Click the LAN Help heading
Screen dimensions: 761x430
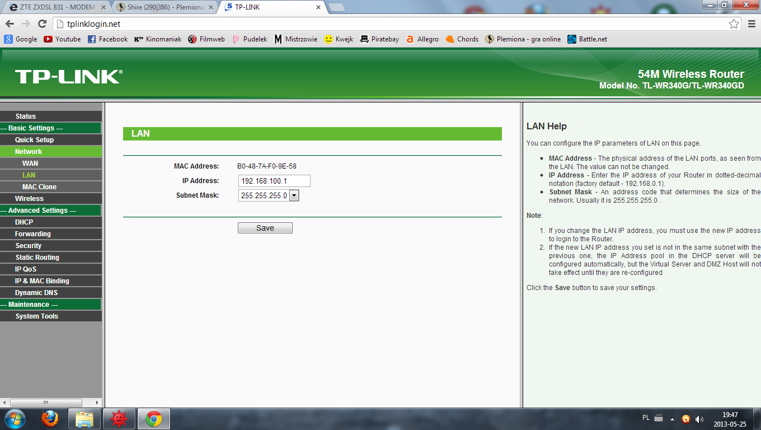547,127
